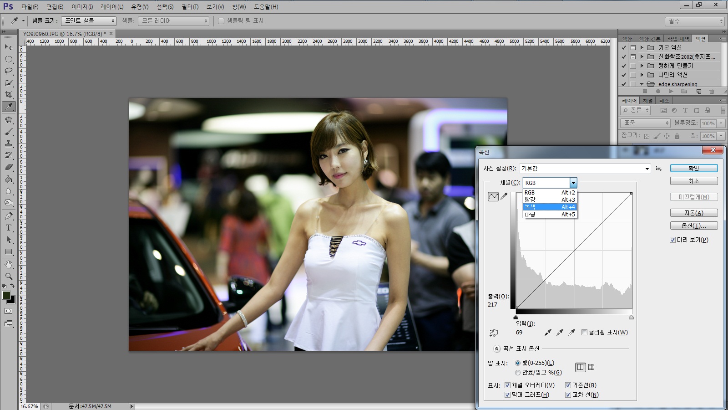Click the 확인 button in Curves dialog
Screen dimensions: 728x410
pos(693,169)
